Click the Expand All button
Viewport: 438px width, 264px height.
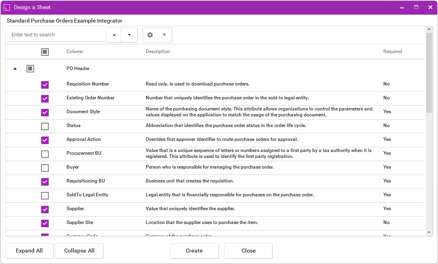pos(29,251)
